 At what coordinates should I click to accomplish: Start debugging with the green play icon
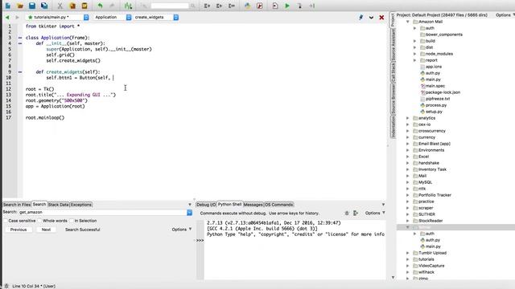click(287, 6)
